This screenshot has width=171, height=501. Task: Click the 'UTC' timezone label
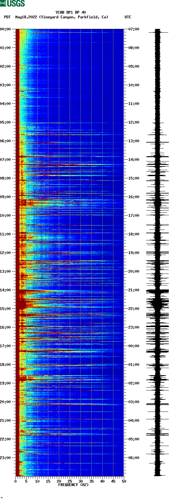coord(128,17)
